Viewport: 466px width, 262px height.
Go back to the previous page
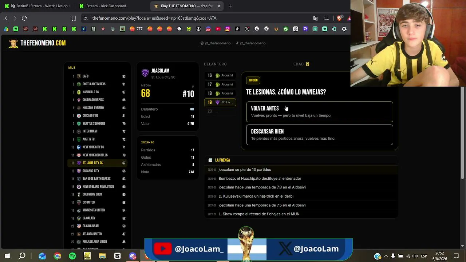[6, 18]
